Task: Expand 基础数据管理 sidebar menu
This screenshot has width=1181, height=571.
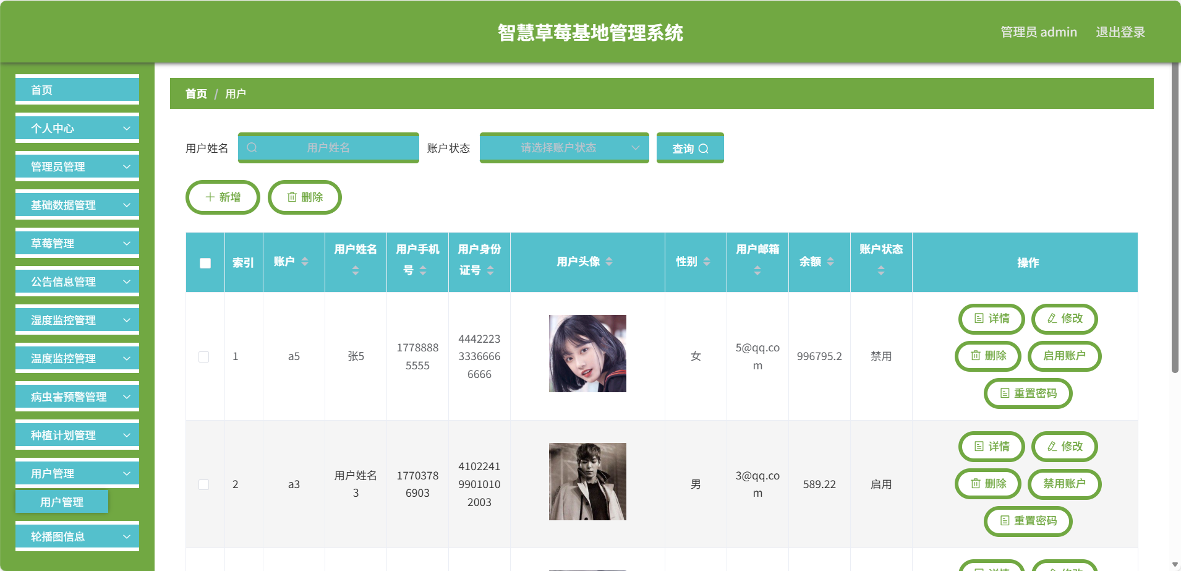Action: click(77, 205)
